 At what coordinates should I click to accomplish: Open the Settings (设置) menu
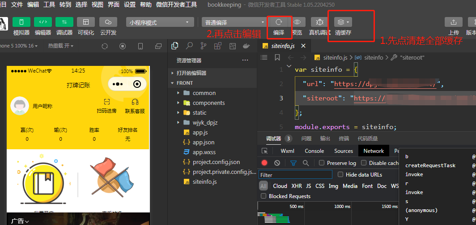tap(130, 4)
